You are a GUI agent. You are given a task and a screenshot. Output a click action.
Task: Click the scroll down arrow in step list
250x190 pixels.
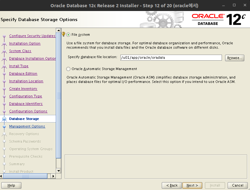click(59, 171)
